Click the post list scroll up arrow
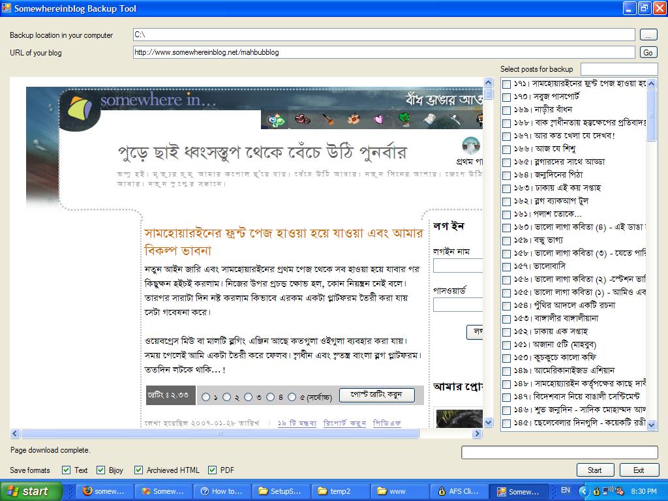 point(652,84)
